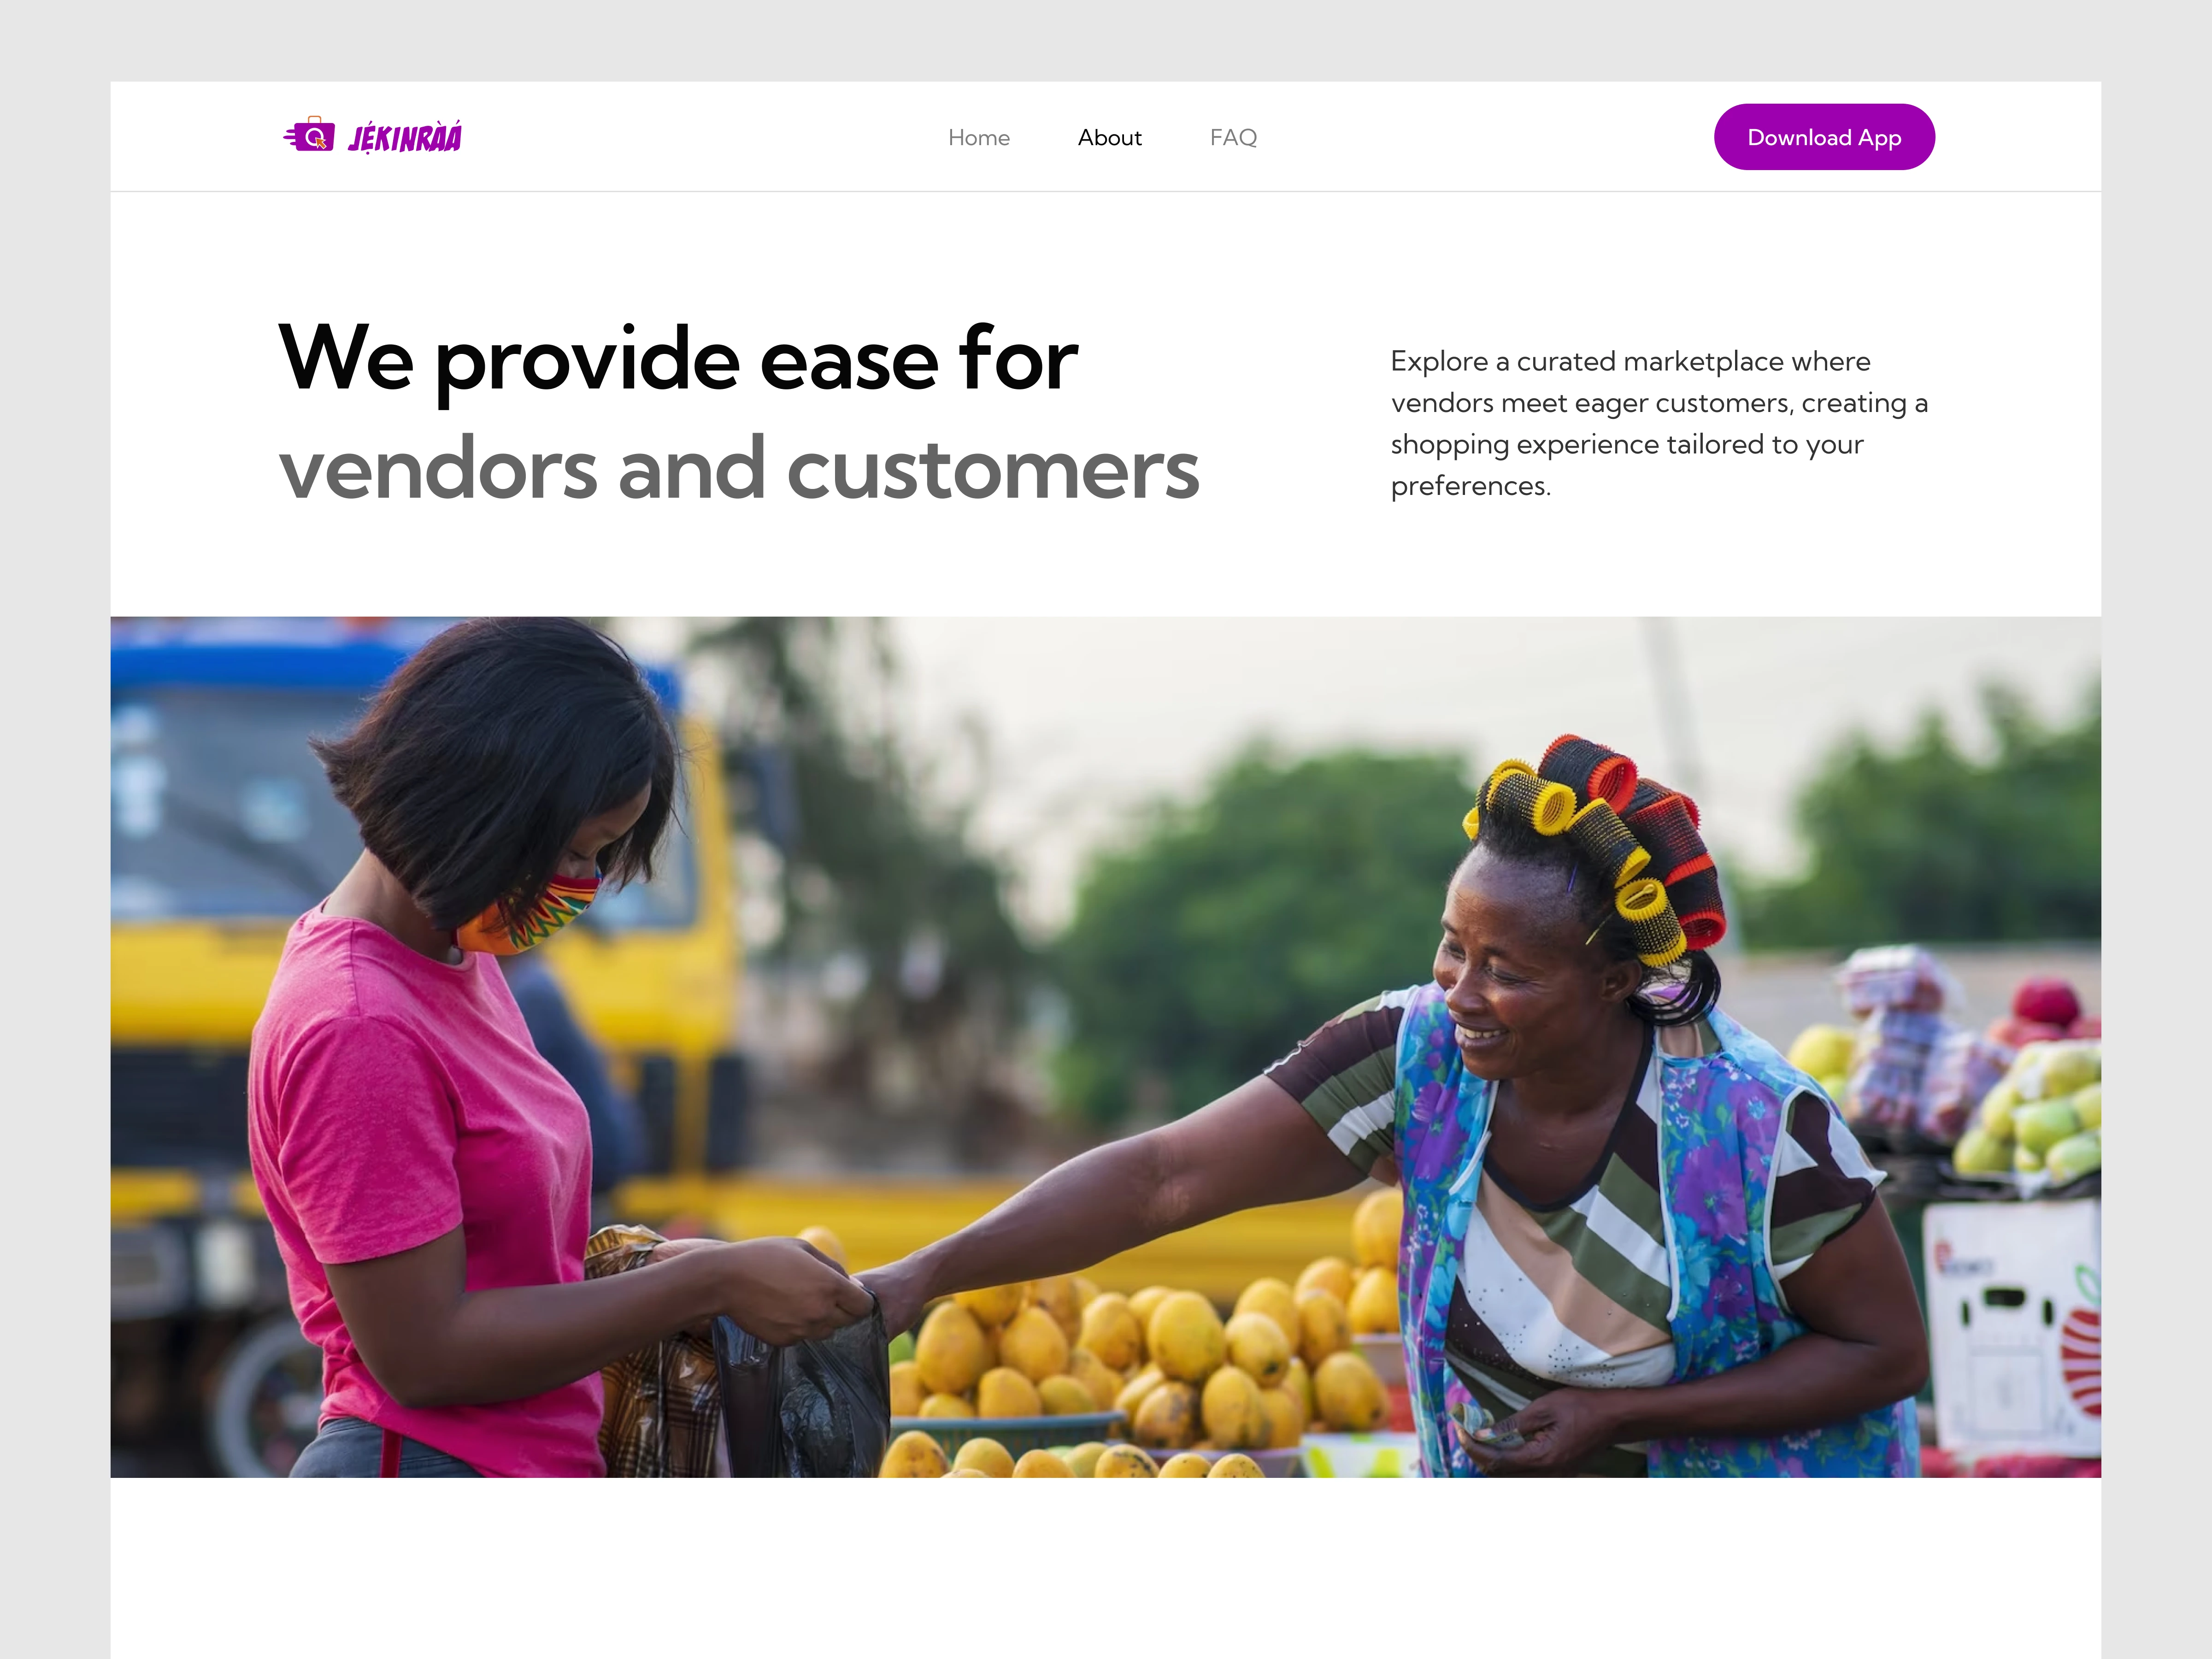Click the "We provide ease for" heading

[678, 358]
